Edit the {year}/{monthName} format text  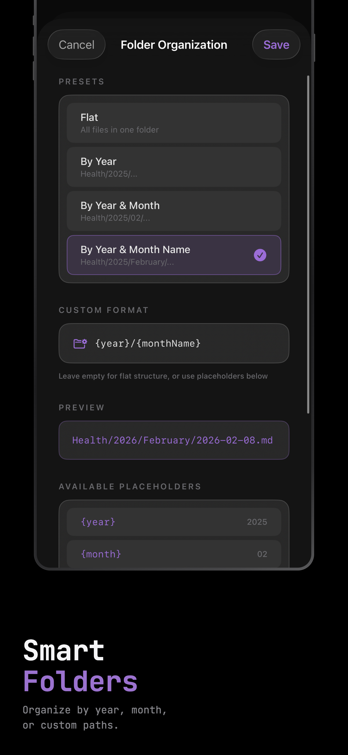coord(148,343)
